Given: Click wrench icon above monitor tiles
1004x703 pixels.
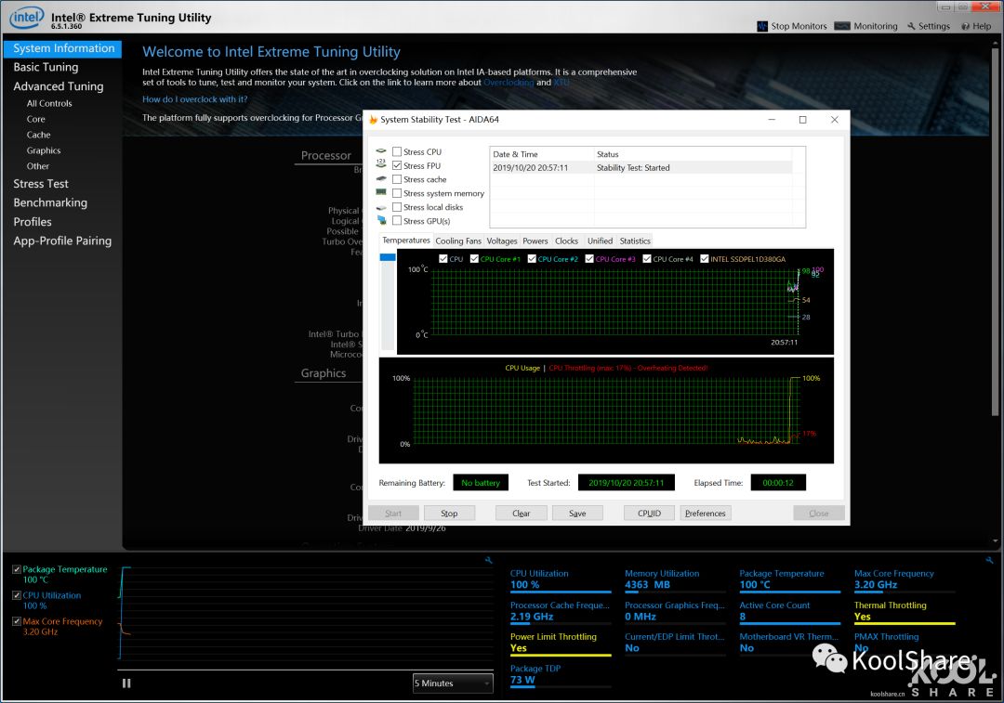Looking at the screenshot, I should pyautogui.click(x=989, y=560).
